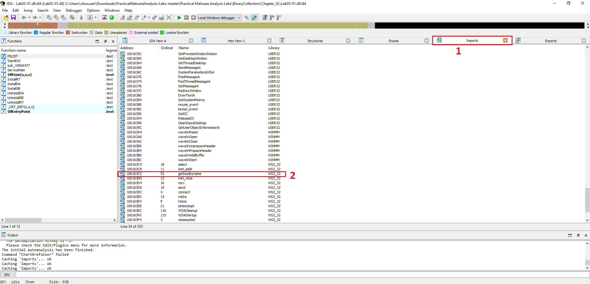The image size is (590, 284).
Task: Convert selection to code using the Code icon
Action: point(122,18)
